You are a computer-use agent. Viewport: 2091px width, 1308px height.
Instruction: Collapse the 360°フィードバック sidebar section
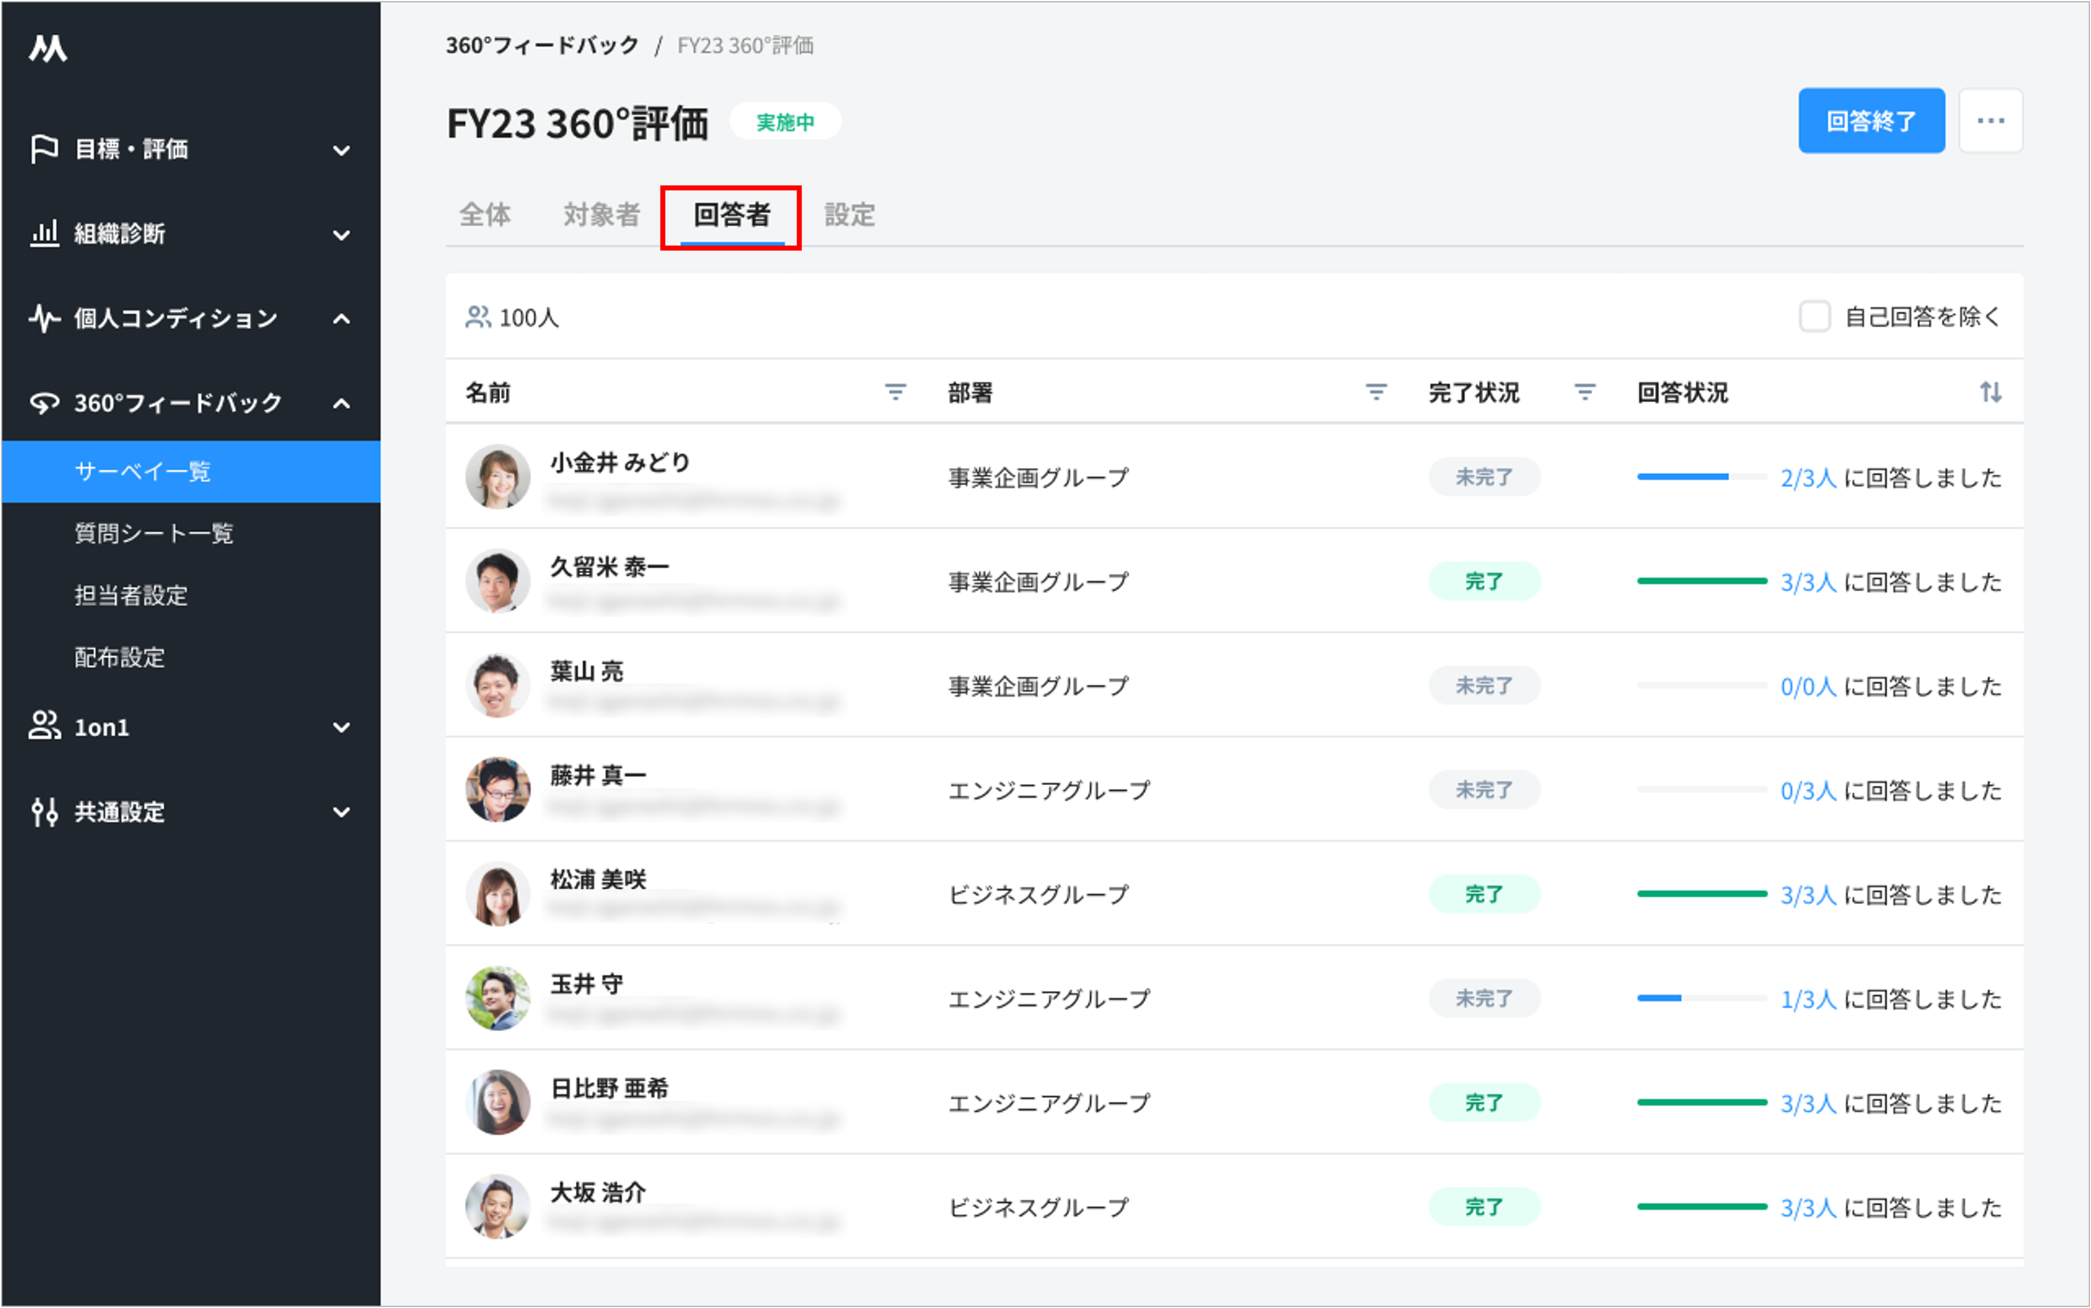click(342, 403)
